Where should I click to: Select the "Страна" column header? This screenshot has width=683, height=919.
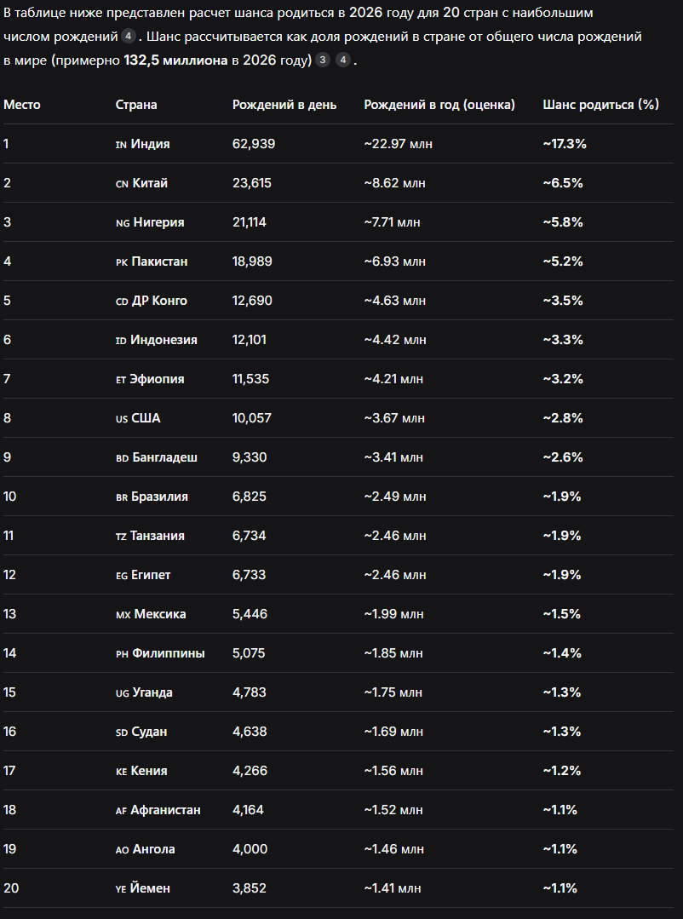(x=136, y=104)
